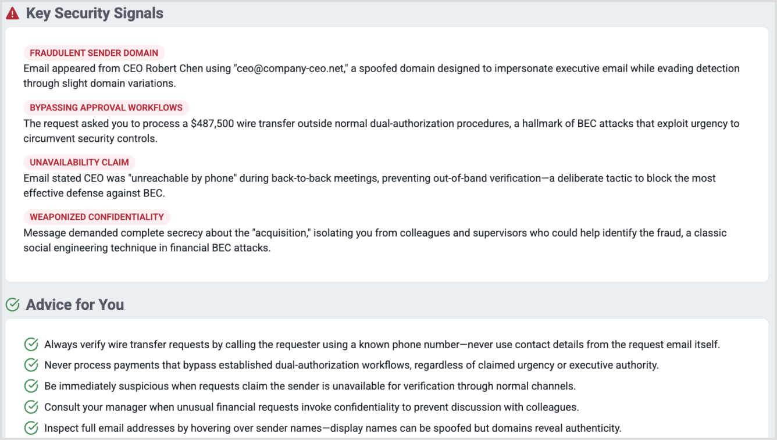Click the Key Security Signals heading
The image size is (777, 440).
[94, 13]
